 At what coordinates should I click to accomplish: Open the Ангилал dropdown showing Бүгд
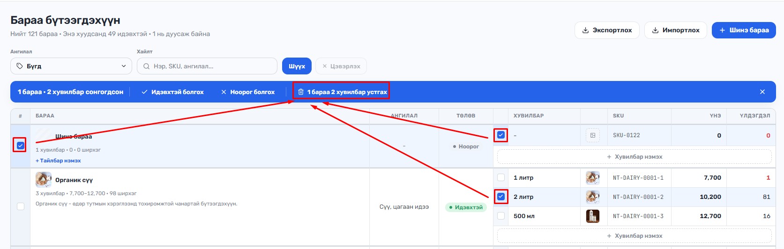click(71, 66)
